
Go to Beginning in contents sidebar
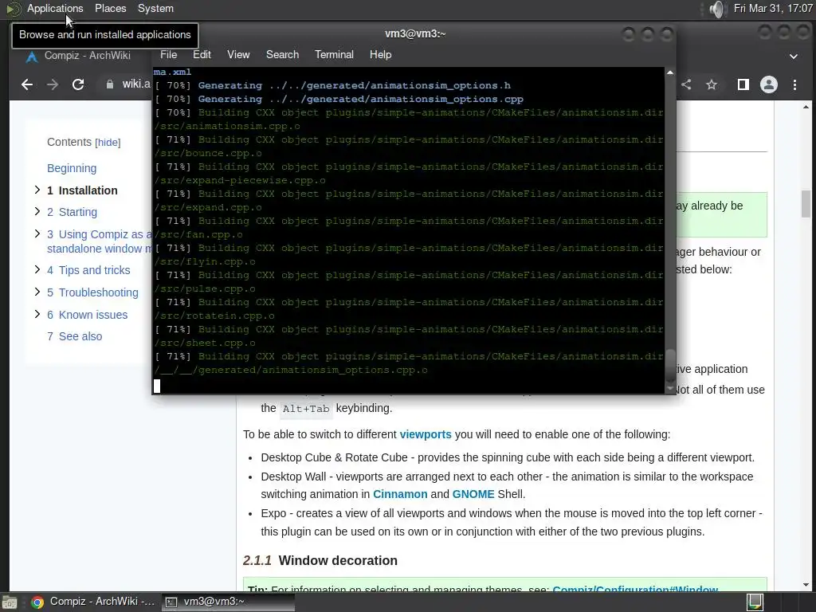(x=72, y=168)
